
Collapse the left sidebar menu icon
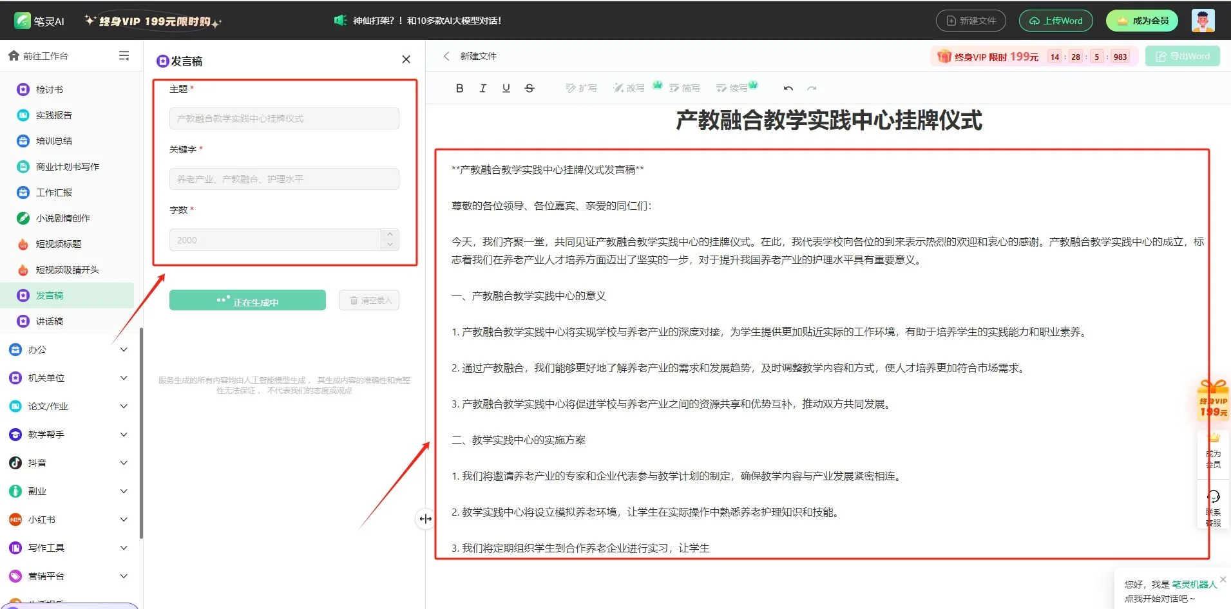(124, 56)
